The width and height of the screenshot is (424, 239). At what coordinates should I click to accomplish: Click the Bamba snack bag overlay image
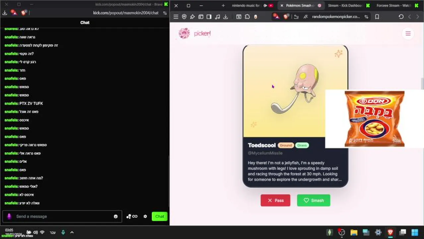point(375,119)
